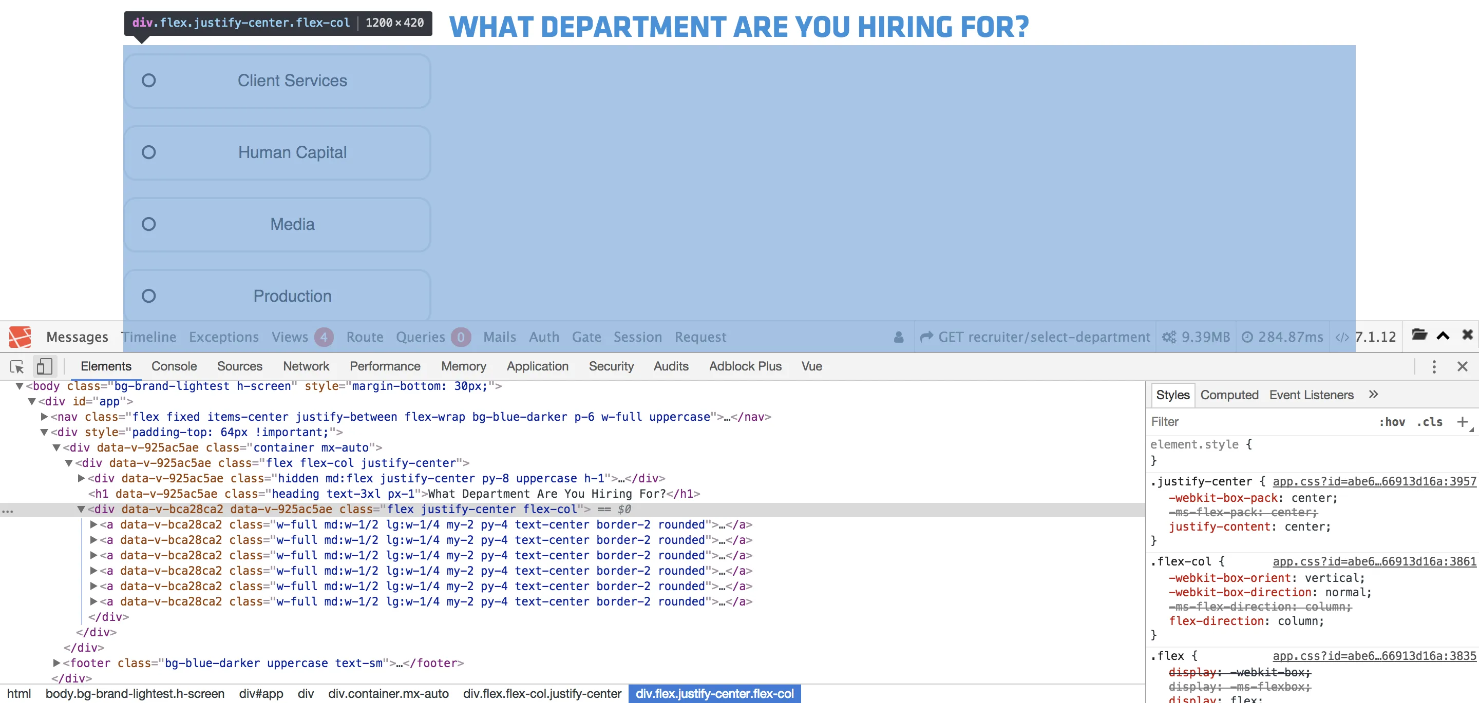Minimize debugbar with up-arrow icon
Image resolution: width=1479 pixels, height=703 pixels.
tap(1444, 336)
